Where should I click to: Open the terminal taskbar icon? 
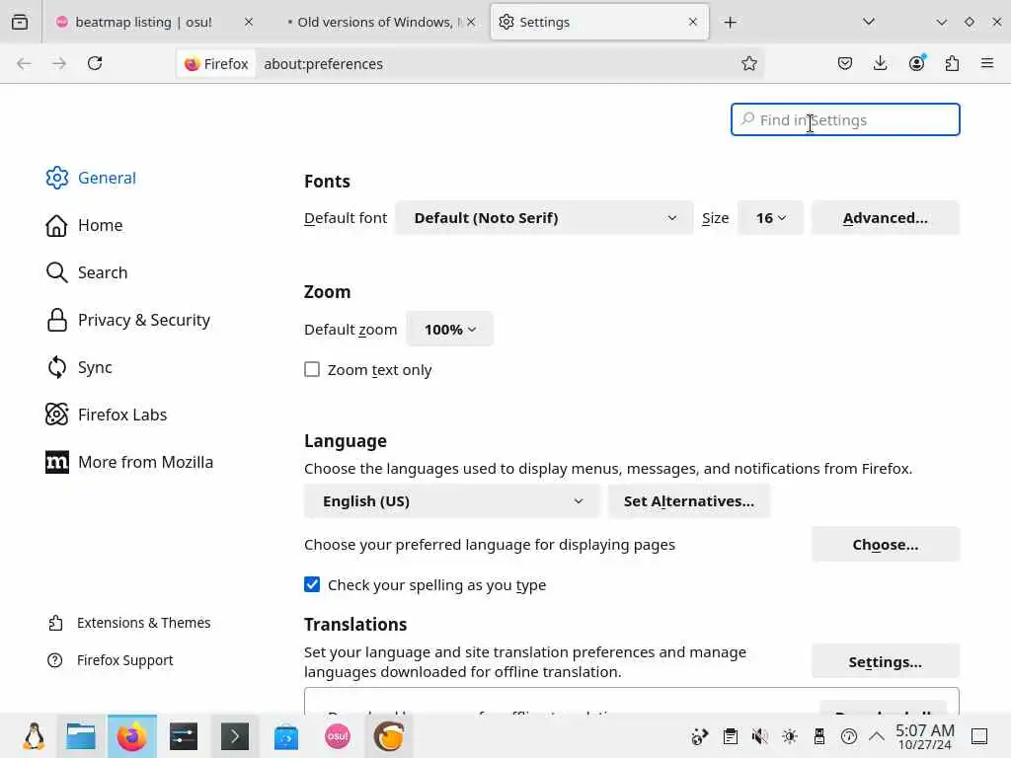pyautogui.click(x=235, y=736)
